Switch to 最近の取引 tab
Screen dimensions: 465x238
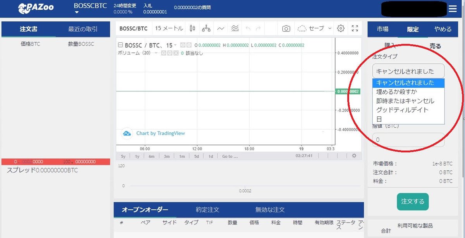click(83, 29)
